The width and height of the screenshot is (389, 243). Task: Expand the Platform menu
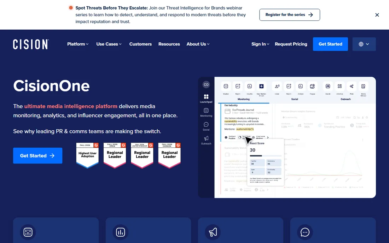pyautogui.click(x=78, y=44)
